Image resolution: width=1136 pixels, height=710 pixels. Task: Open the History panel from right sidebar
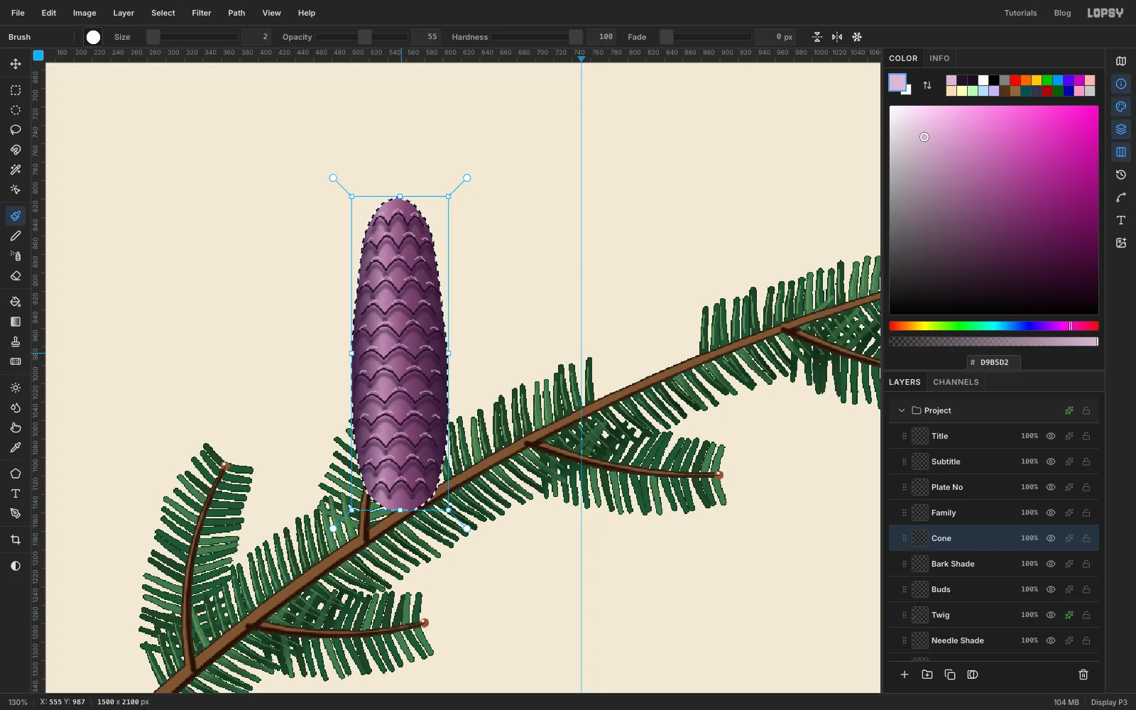tap(1121, 175)
